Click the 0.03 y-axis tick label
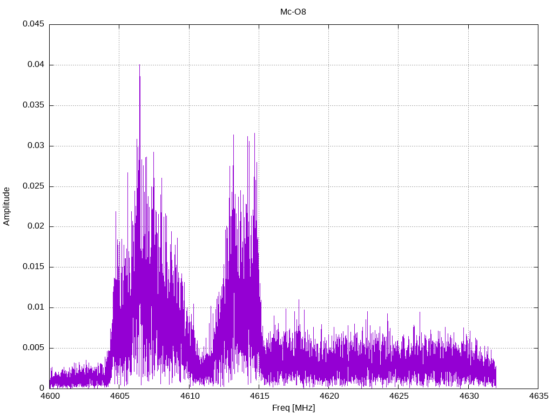This screenshot has height=415, width=553. click(x=35, y=146)
